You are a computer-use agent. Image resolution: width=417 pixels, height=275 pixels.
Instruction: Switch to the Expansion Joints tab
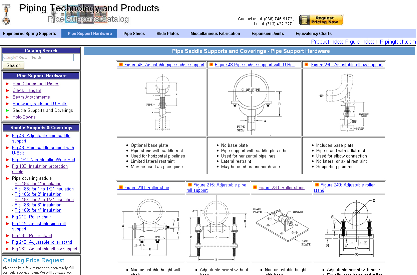(268, 34)
